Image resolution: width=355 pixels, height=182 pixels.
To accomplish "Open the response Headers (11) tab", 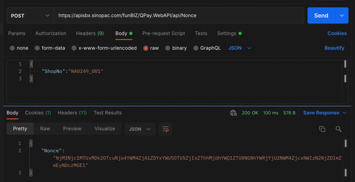I will pyautogui.click(x=72, y=113).
